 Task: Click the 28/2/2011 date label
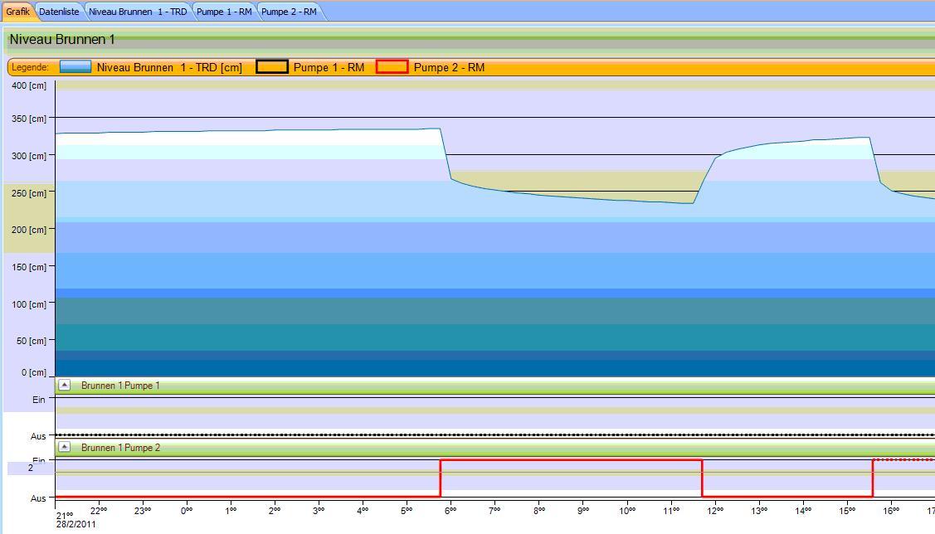click(76, 524)
